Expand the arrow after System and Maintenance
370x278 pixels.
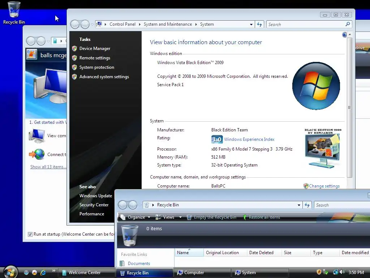tap(196, 24)
